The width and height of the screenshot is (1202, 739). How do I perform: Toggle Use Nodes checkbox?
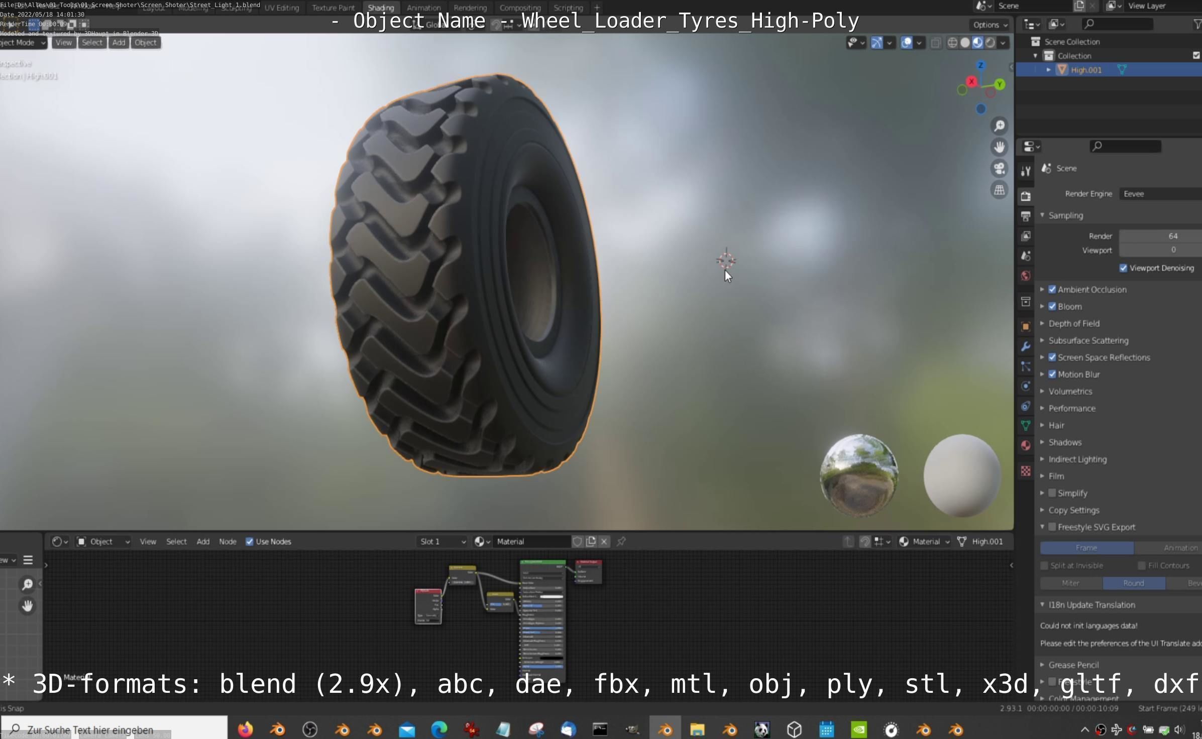pyautogui.click(x=249, y=541)
